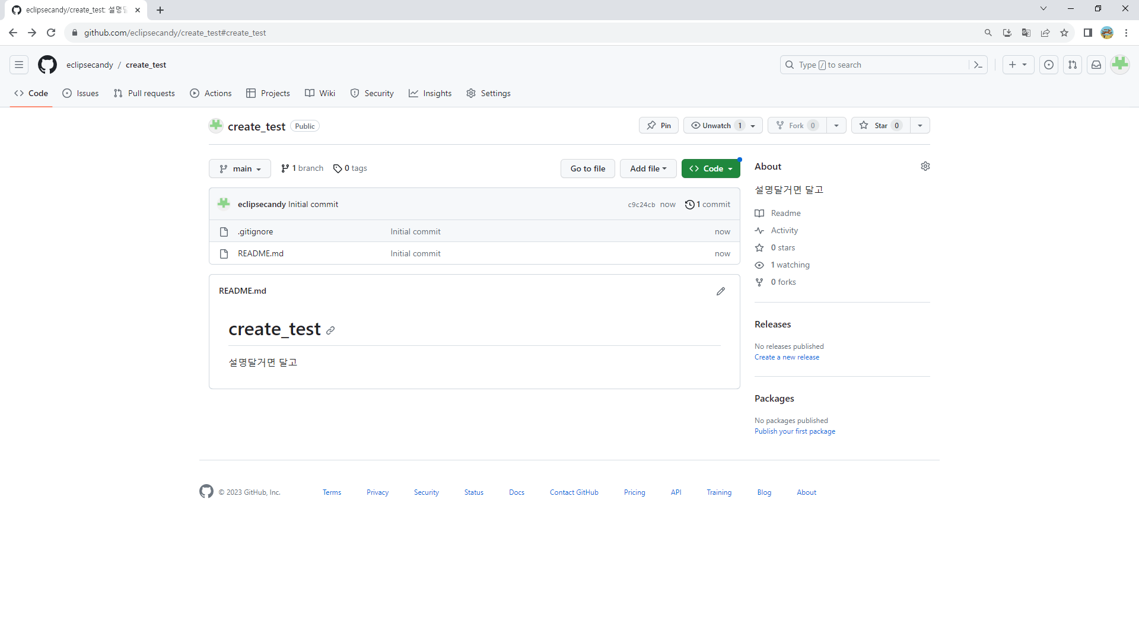Click the README.md file row icon
Screen dimensions: 1139x617
(224, 253)
